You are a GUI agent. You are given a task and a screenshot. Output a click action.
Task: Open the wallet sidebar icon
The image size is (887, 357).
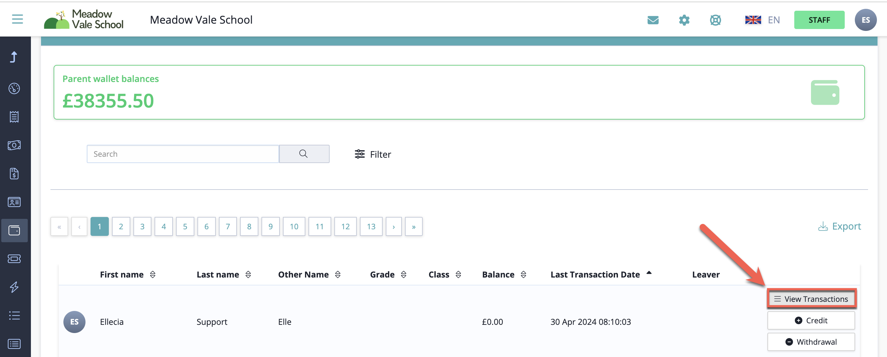click(14, 230)
